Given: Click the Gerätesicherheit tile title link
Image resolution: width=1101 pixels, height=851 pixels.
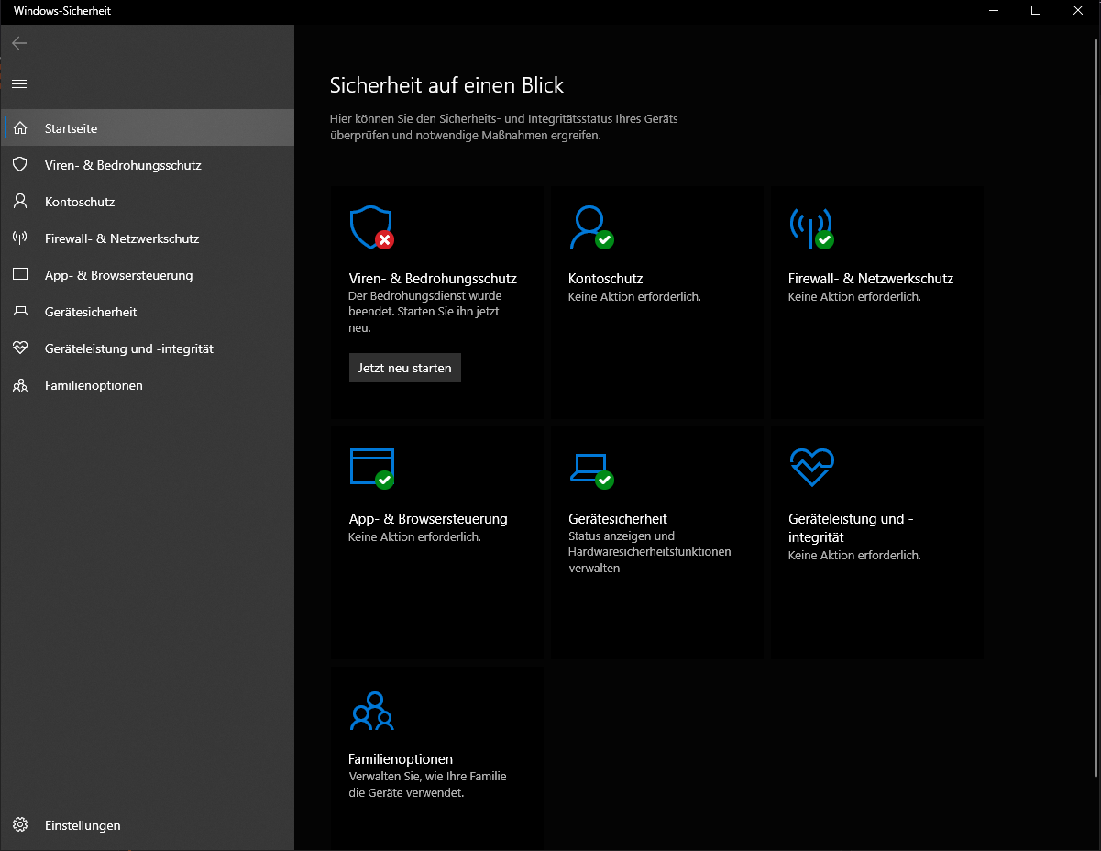Looking at the screenshot, I should click(618, 519).
